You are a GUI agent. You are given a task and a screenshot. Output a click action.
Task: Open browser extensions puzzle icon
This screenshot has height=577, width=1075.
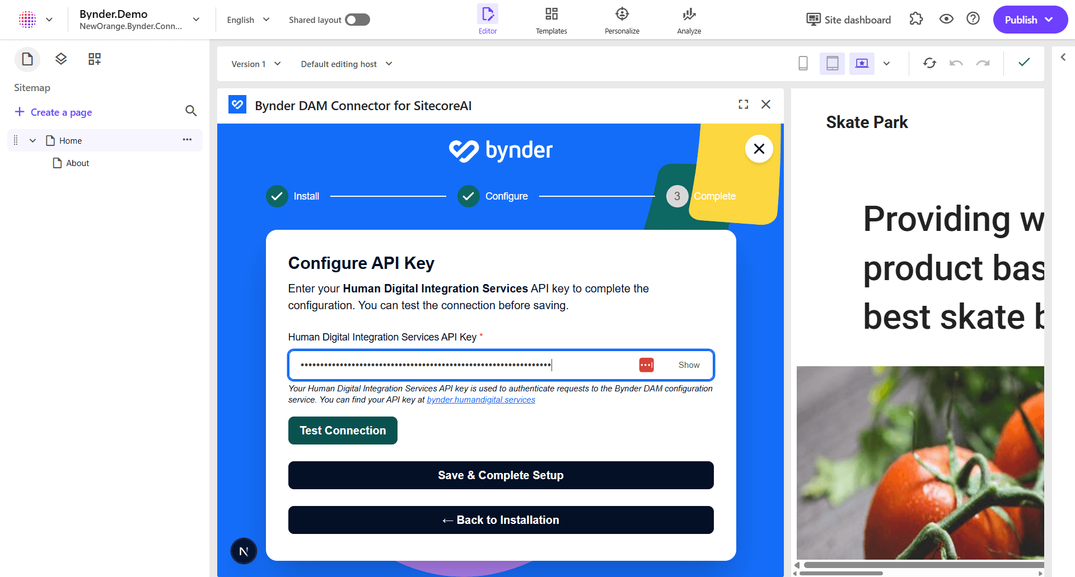pos(916,18)
